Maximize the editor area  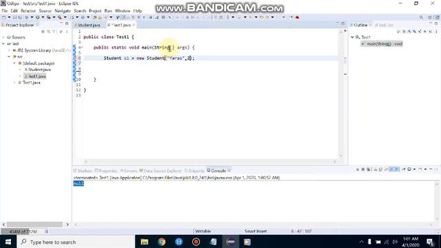[343, 24]
